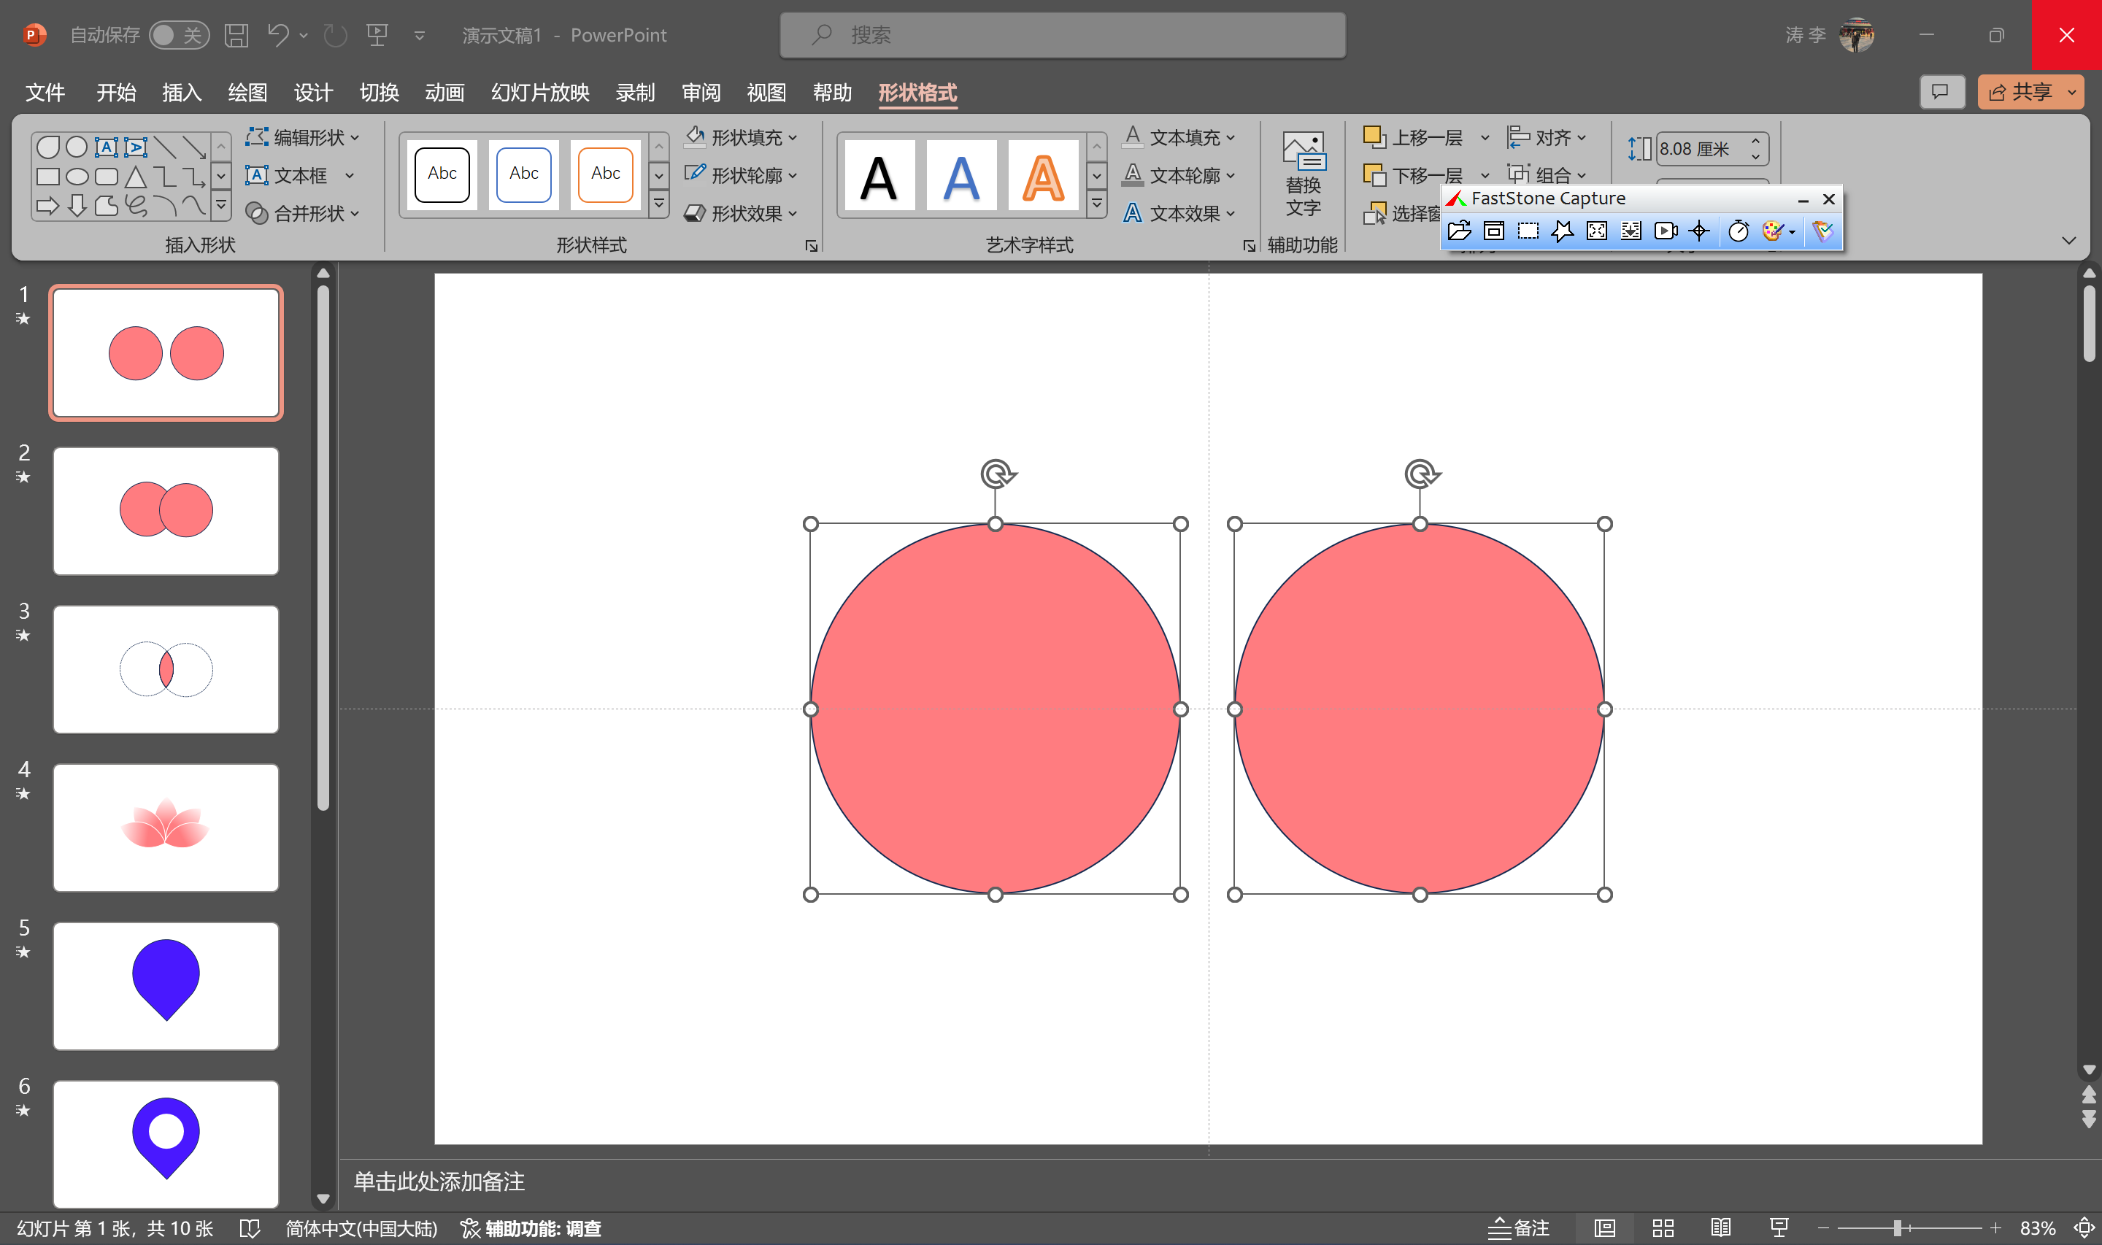
Task: Toggle notes pane in status bar
Action: (x=1518, y=1228)
